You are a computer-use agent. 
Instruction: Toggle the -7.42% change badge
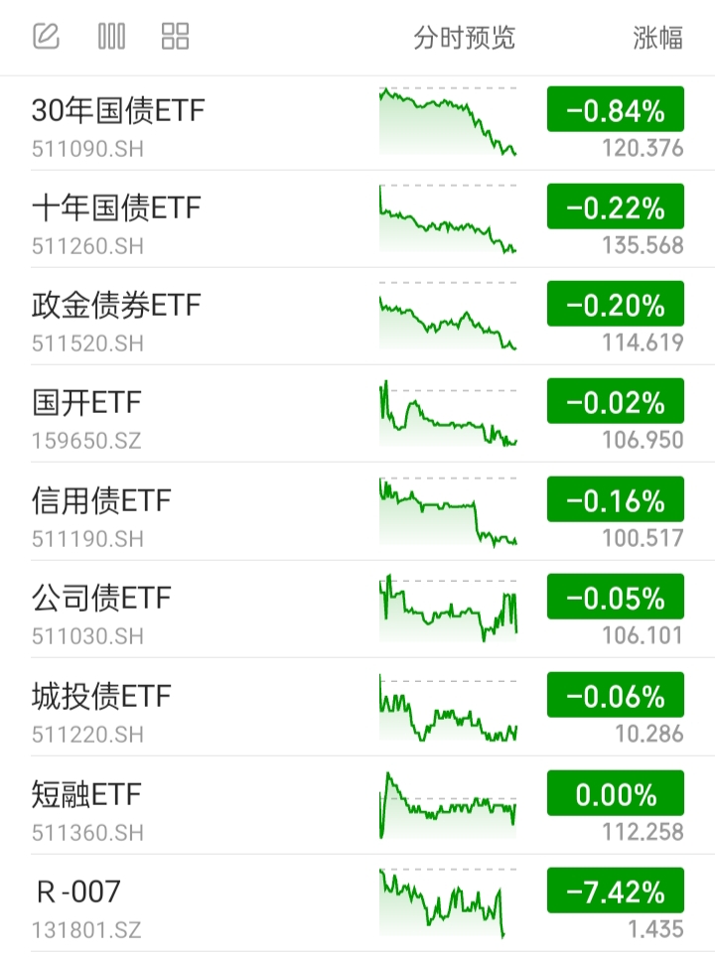tap(616, 890)
